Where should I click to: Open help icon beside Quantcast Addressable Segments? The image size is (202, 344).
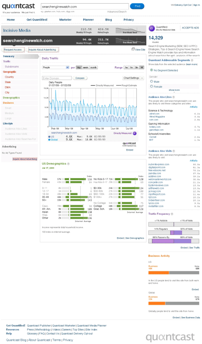tap(192, 60)
